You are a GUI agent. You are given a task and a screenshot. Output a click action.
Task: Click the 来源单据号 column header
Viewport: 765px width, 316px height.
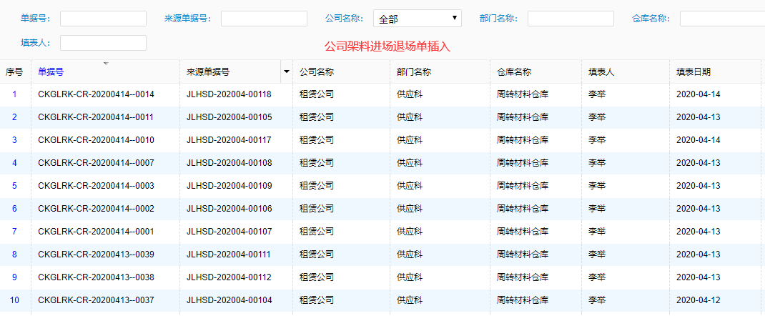pyautogui.click(x=208, y=72)
